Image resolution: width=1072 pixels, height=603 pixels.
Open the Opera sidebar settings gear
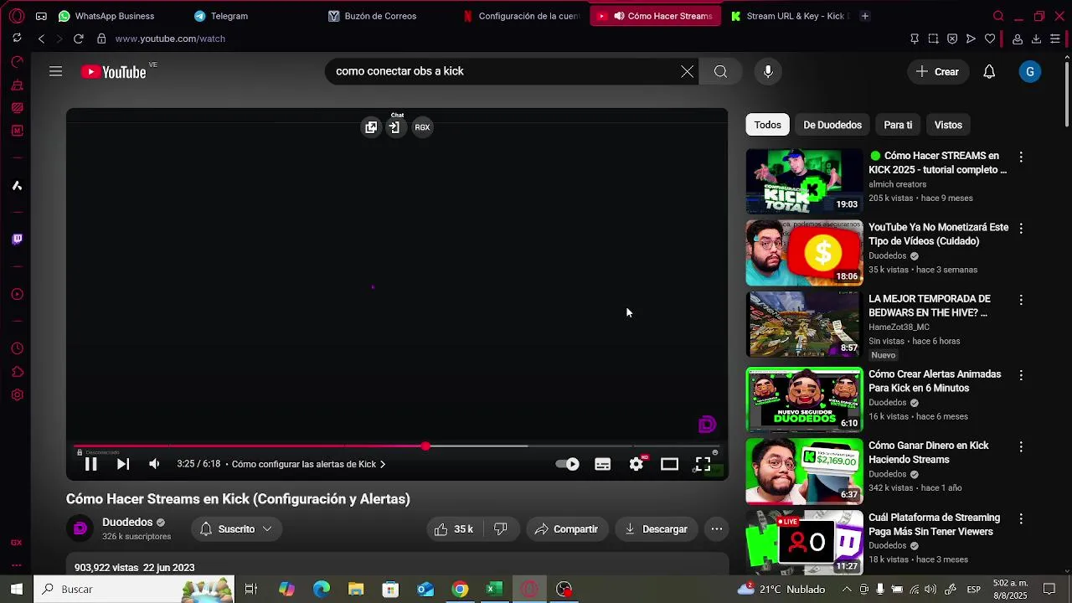(x=17, y=395)
